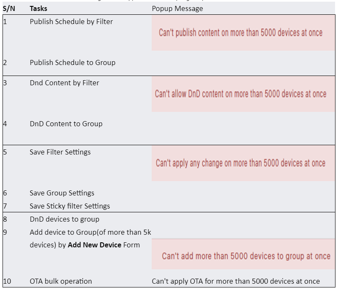The width and height of the screenshot is (338, 290).
Task: Click the 'Add device to Group' task text
Action: (90, 239)
